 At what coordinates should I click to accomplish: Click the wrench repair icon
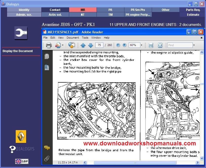[x=21, y=33]
